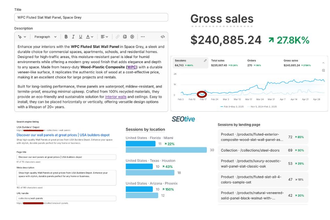Click the product Title input field
The width and height of the screenshot is (330, 220).
(91, 17)
